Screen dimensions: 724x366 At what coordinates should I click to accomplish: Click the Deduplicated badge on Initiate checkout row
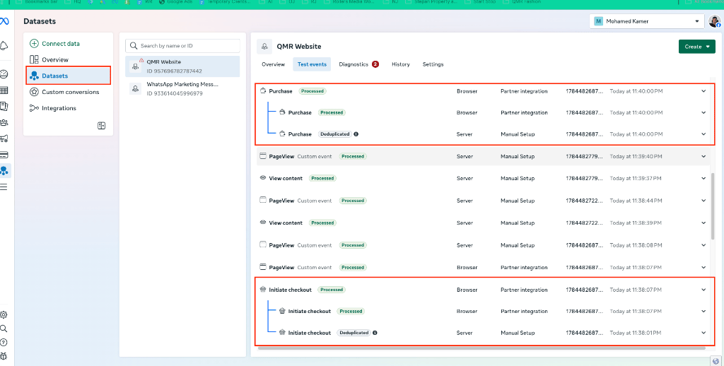coord(354,333)
